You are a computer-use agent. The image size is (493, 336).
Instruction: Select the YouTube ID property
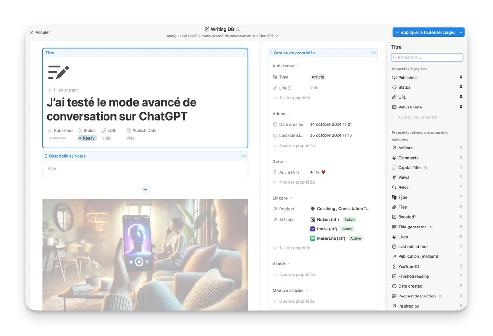(x=427, y=267)
